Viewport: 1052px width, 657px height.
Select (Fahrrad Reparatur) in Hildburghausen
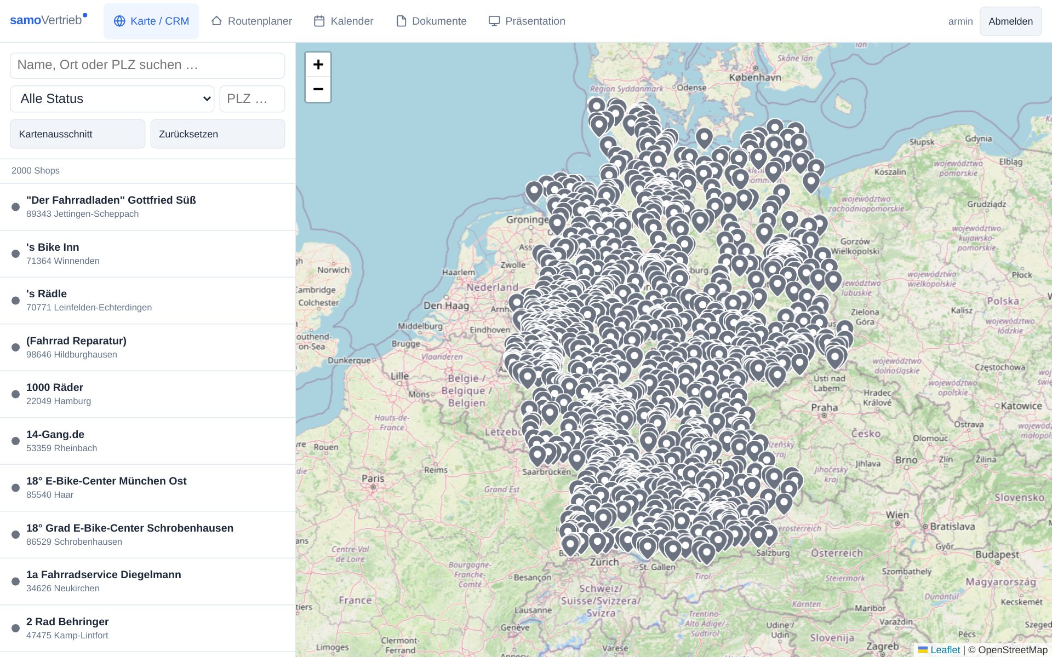pos(147,348)
